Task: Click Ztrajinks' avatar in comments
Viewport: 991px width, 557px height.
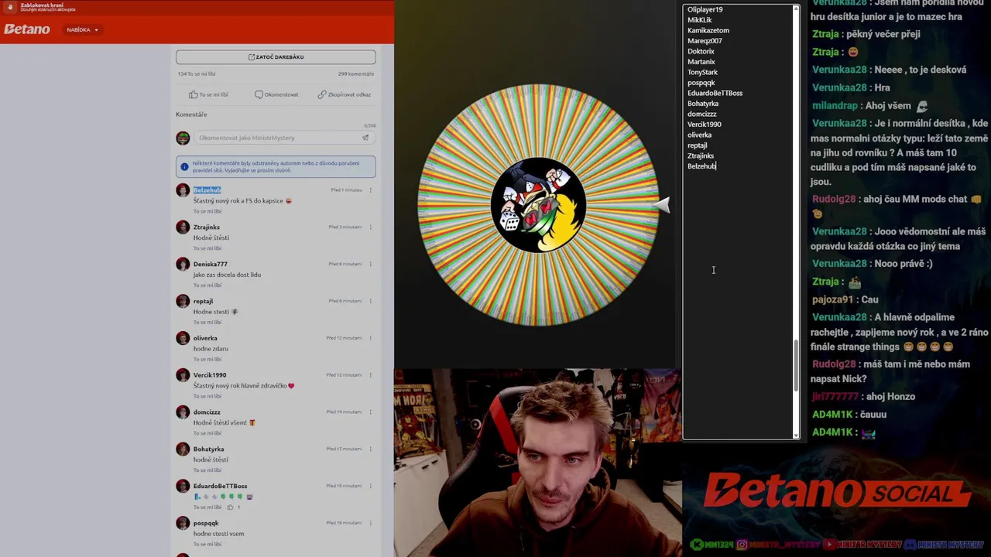Action: (183, 227)
